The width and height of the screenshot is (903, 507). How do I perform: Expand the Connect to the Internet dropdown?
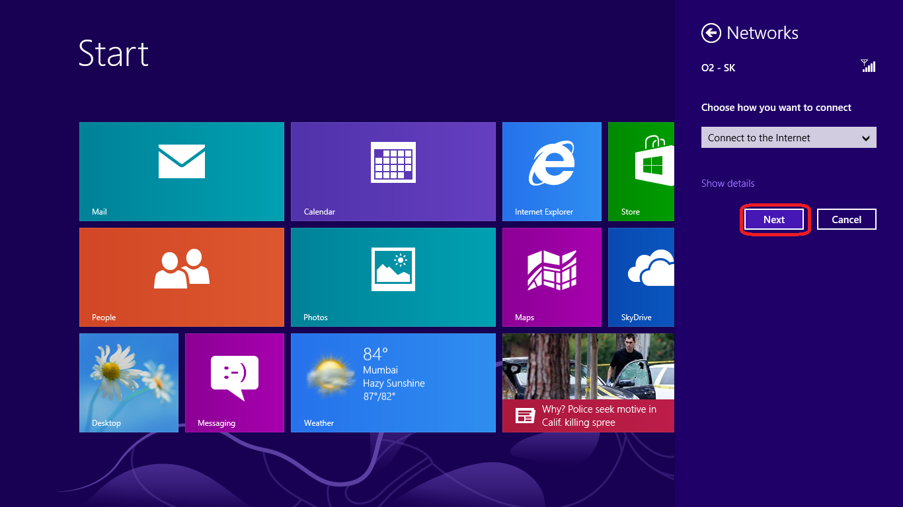tap(780, 138)
